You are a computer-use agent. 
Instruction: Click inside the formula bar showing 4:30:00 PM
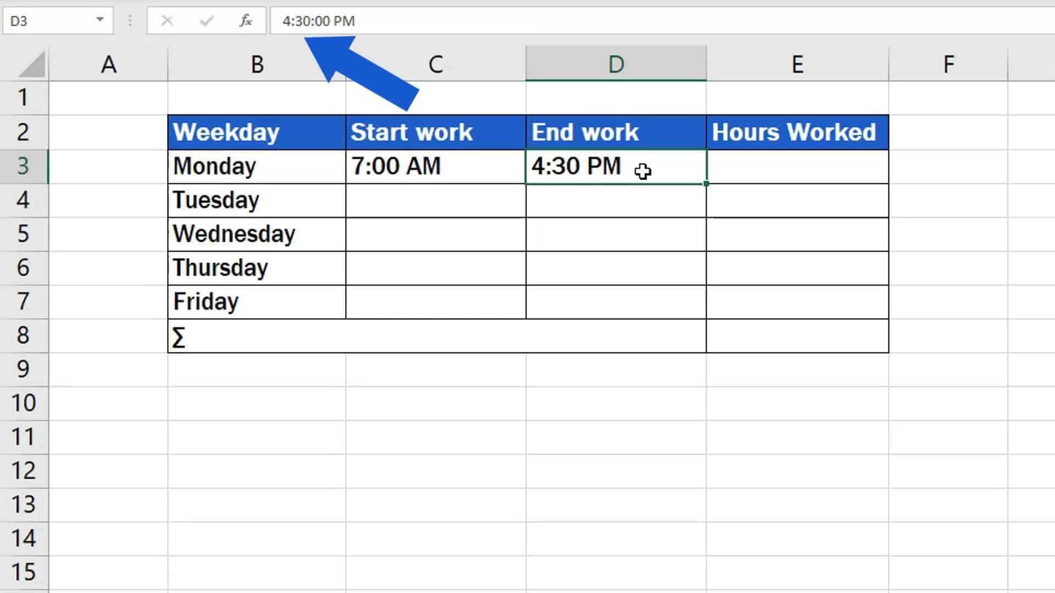pos(319,21)
